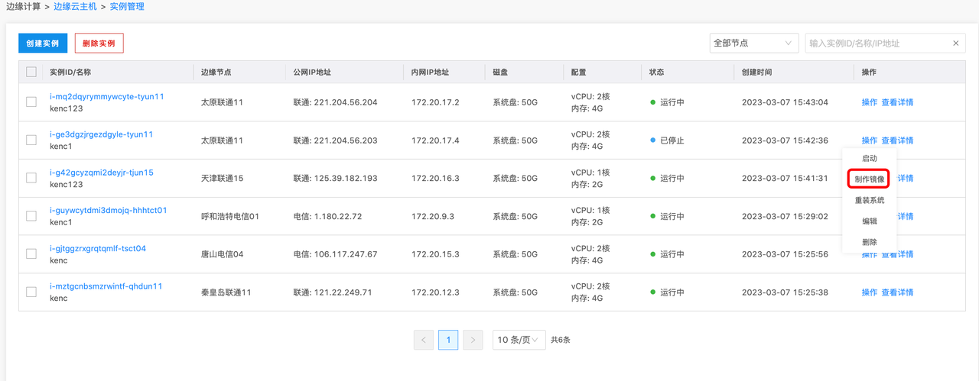View details (查看详情) for the qhdun11 instance
Image resolution: width=979 pixels, height=381 pixels.
(x=896, y=292)
